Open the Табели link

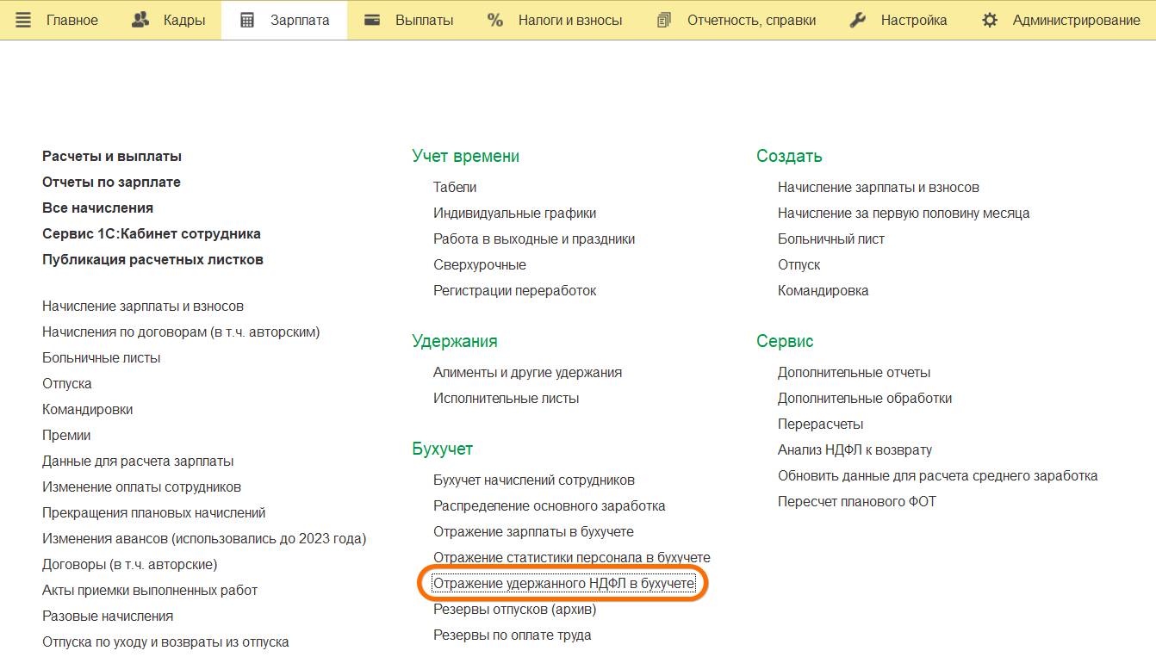[455, 188]
